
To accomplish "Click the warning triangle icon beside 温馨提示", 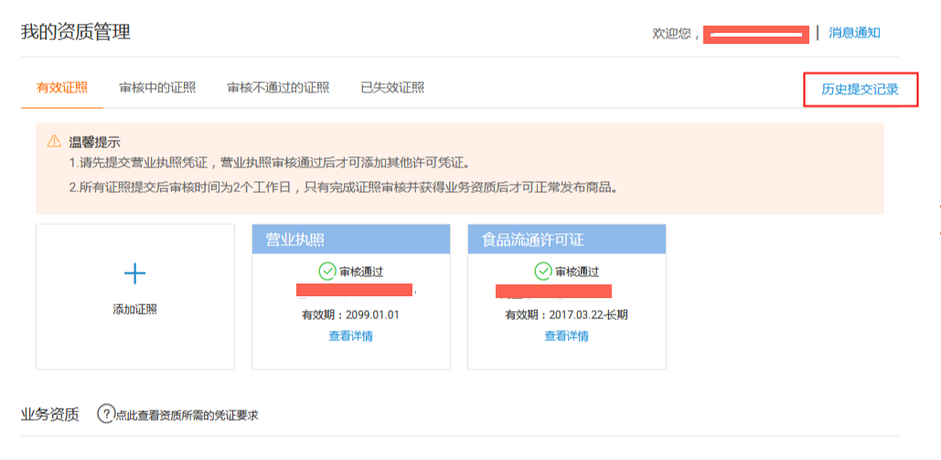I will [54, 142].
